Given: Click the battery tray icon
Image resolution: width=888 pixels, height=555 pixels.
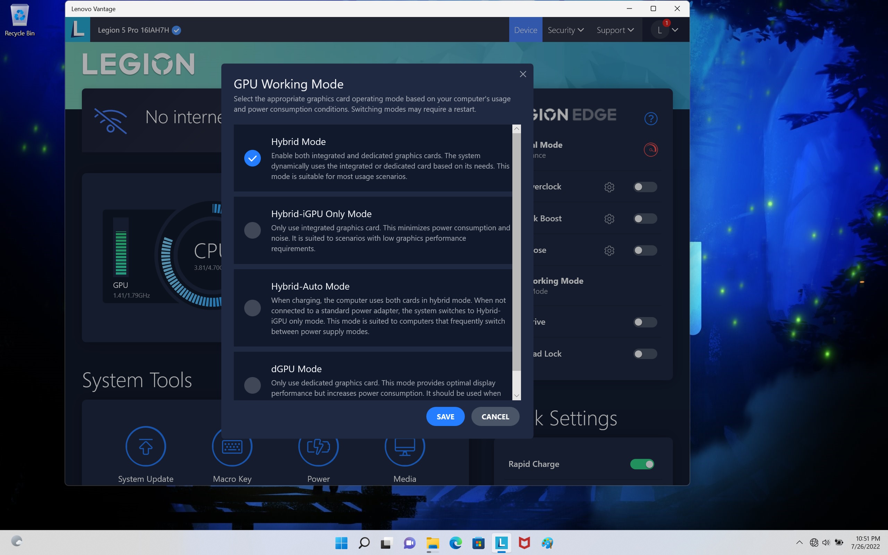Looking at the screenshot, I should (x=839, y=543).
